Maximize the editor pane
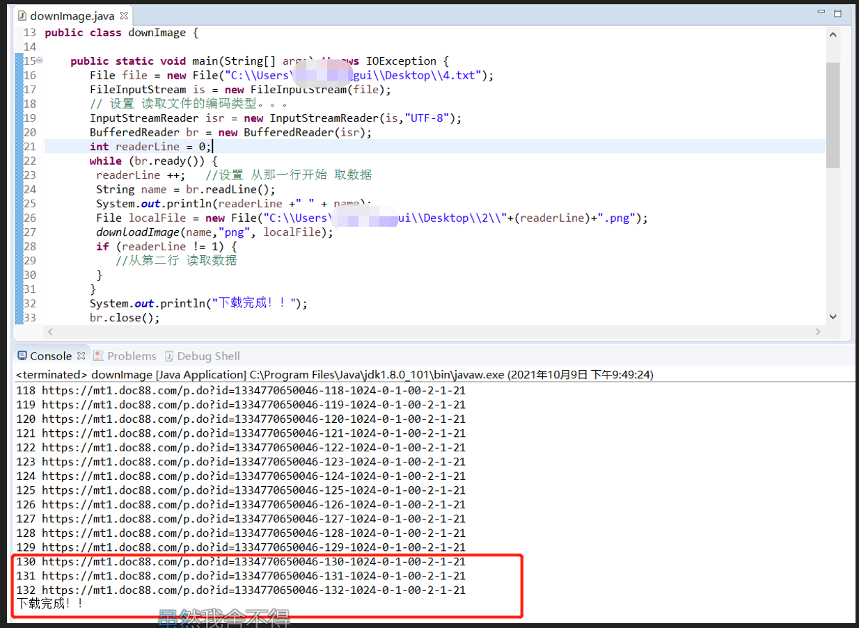The width and height of the screenshot is (859, 628). 837,13
